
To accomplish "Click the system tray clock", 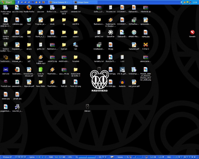I will (195, 2).
